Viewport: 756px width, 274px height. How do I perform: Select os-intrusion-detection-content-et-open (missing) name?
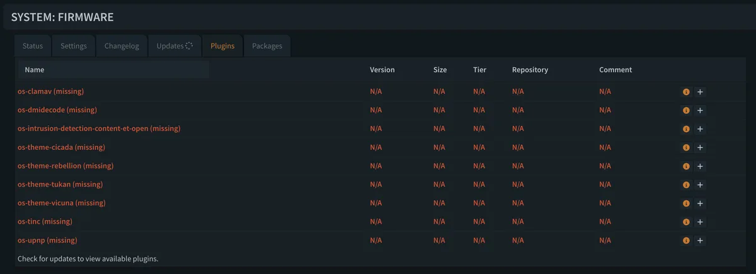[x=99, y=128]
